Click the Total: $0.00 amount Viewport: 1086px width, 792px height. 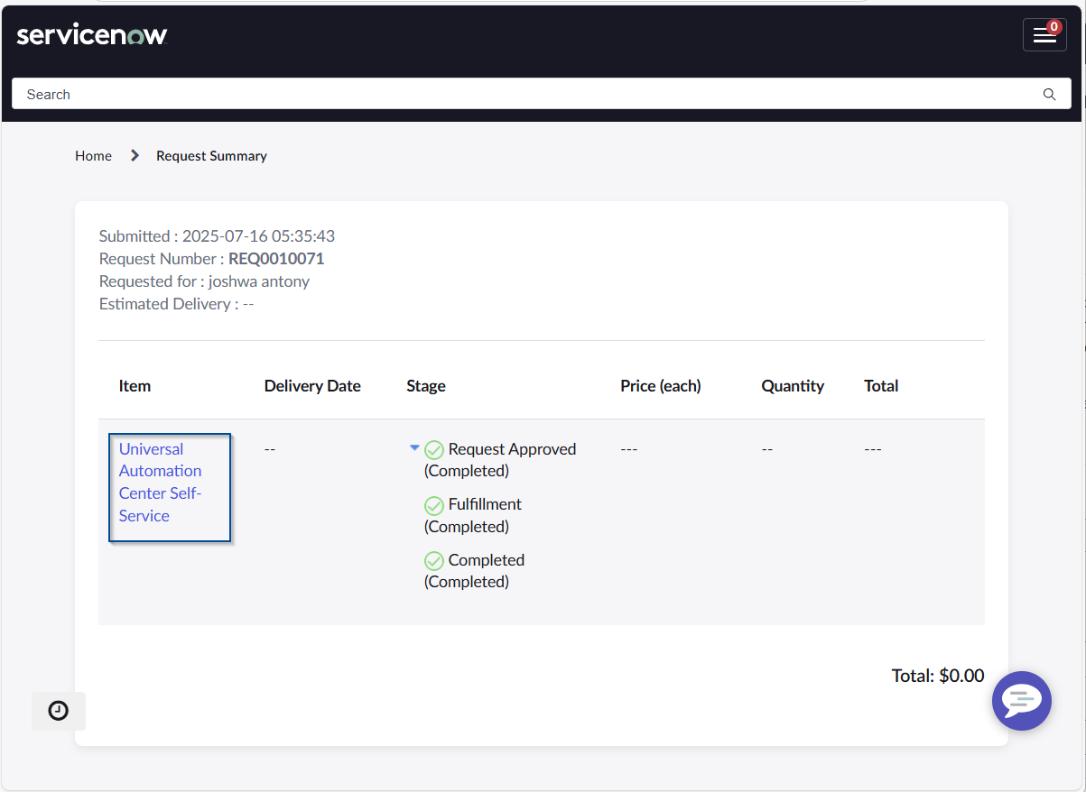(x=938, y=676)
